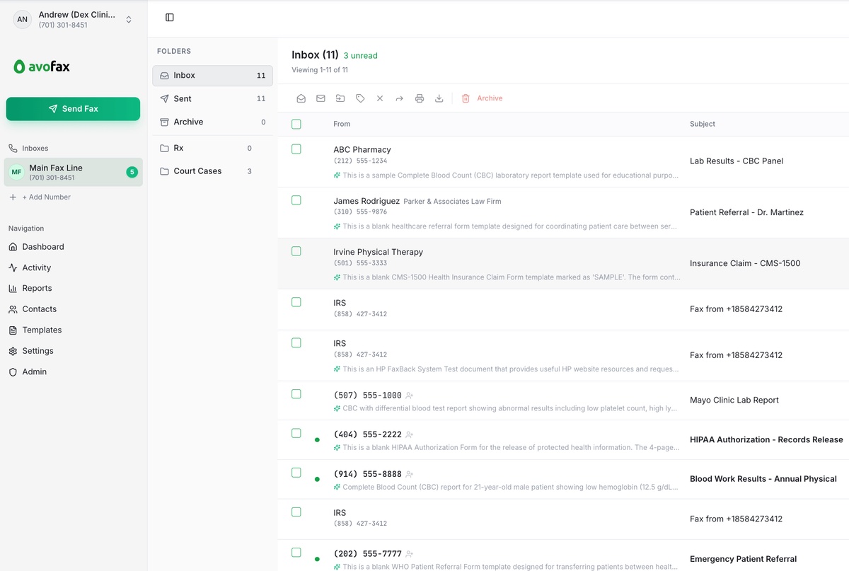Click the red Archive trash button
This screenshot has width=849, height=571.
point(482,98)
